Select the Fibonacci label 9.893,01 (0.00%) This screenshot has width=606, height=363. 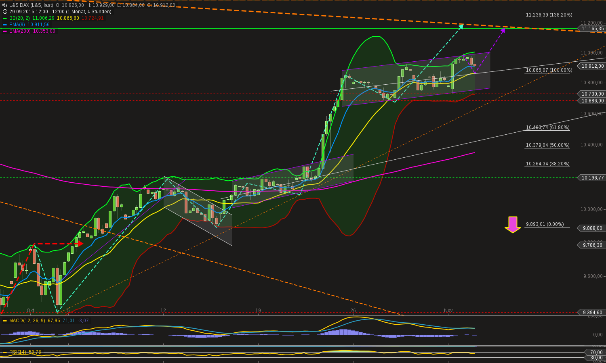[545, 224]
